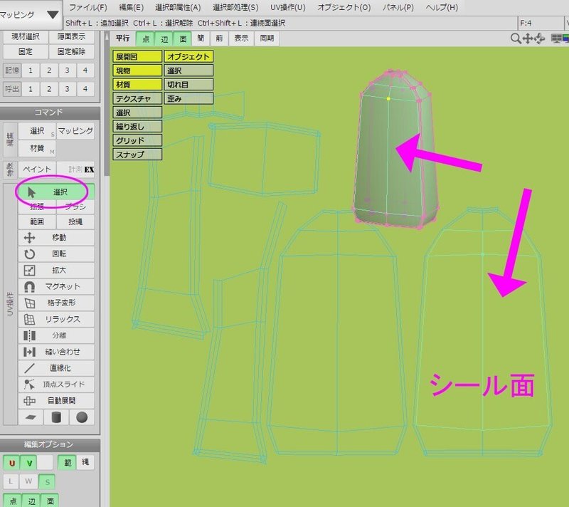Click the 現材選択 button
Image resolution: width=569 pixels, height=507 pixels.
click(x=26, y=37)
